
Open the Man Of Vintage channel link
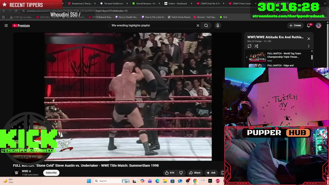click(x=254, y=41)
